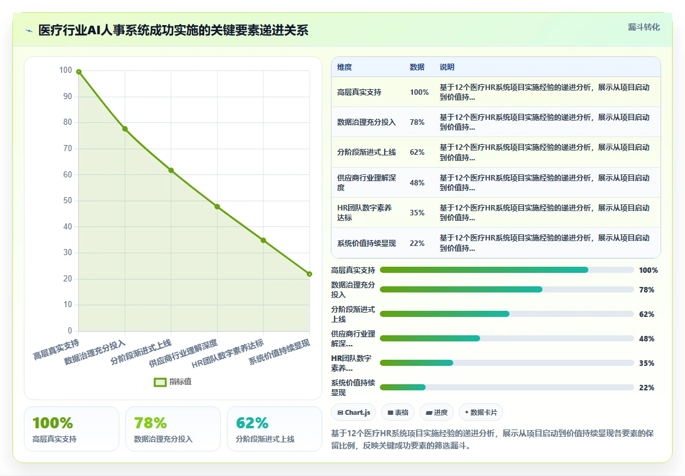Select the 供应商行业理解深度 table cell
685x476 pixels.
[366, 183]
